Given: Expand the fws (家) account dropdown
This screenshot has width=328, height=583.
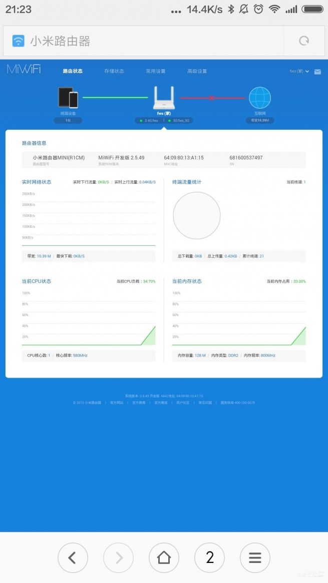Looking at the screenshot, I should pyautogui.click(x=299, y=72).
